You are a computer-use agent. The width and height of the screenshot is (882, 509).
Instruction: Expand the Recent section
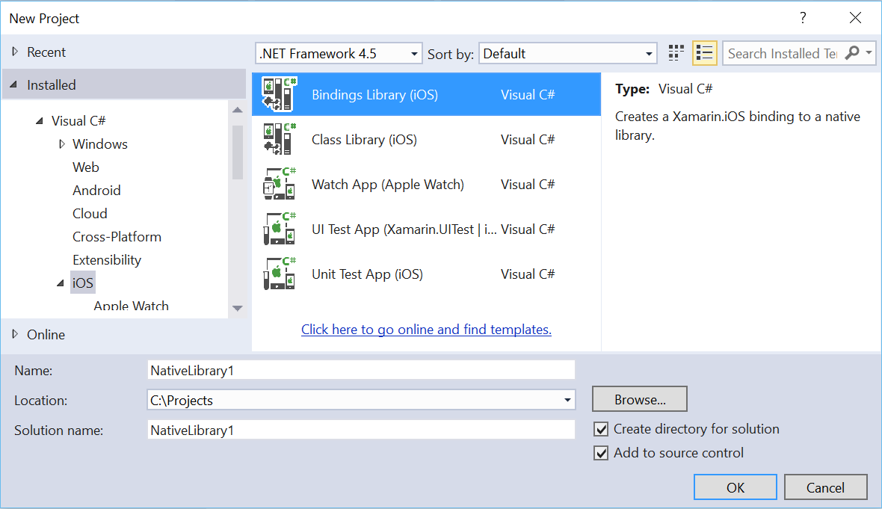click(15, 52)
